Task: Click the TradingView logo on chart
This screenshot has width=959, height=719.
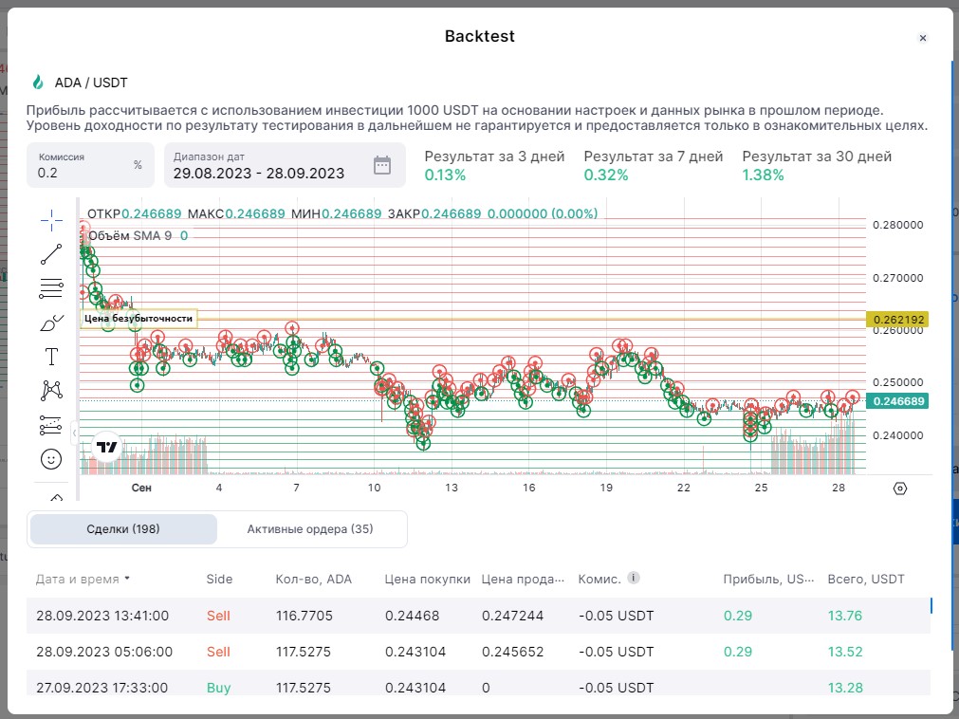Action: [x=106, y=447]
